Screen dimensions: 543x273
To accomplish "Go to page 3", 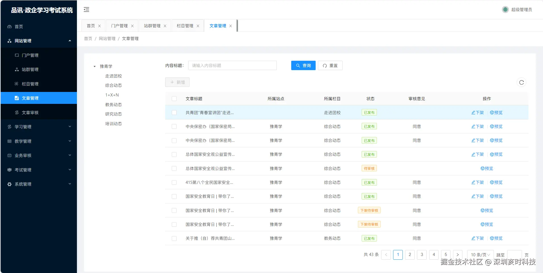I will pos(422,255).
